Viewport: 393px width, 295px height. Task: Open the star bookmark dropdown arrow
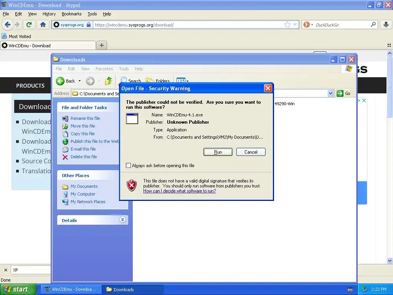[295, 25]
